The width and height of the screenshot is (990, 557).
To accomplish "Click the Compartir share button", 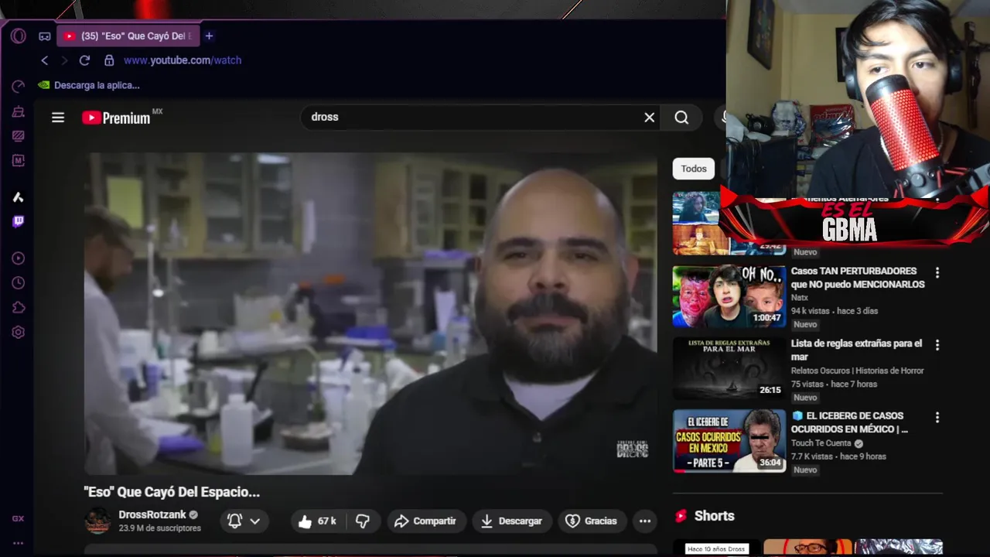I will (425, 521).
